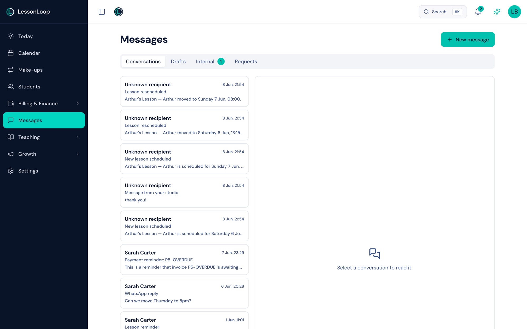Open Sarah Carter WhatsApp reply conversation
The image size is (527, 329).
click(x=184, y=293)
